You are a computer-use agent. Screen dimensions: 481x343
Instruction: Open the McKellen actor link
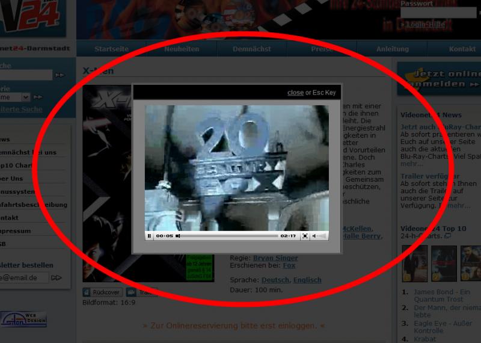(x=358, y=229)
